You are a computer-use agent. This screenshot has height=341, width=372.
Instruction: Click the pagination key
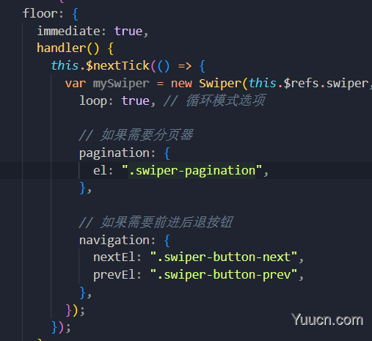click(114, 153)
